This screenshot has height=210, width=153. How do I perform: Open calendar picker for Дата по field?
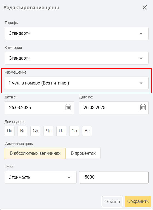pos(143,107)
